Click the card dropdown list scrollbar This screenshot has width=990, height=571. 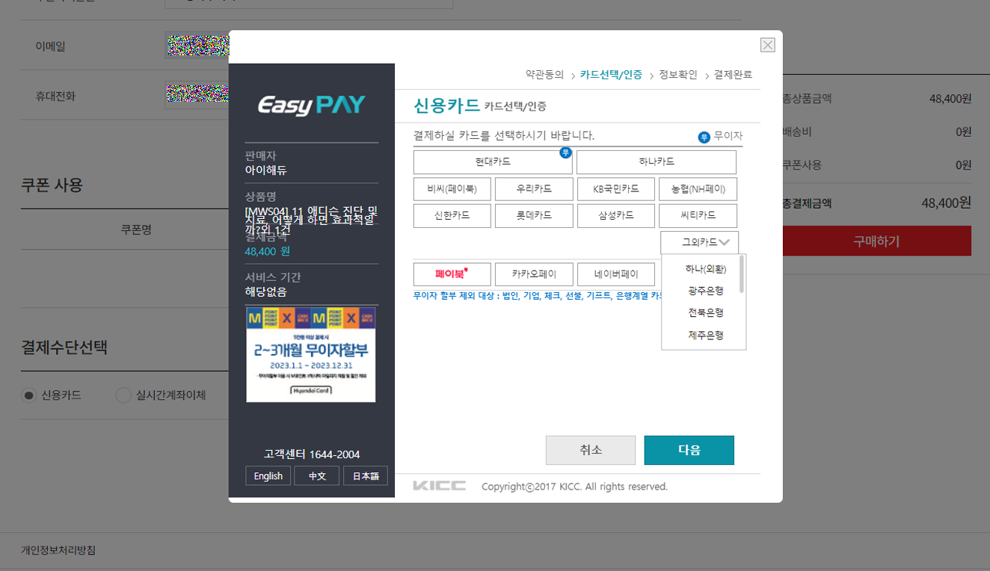click(742, 274)
